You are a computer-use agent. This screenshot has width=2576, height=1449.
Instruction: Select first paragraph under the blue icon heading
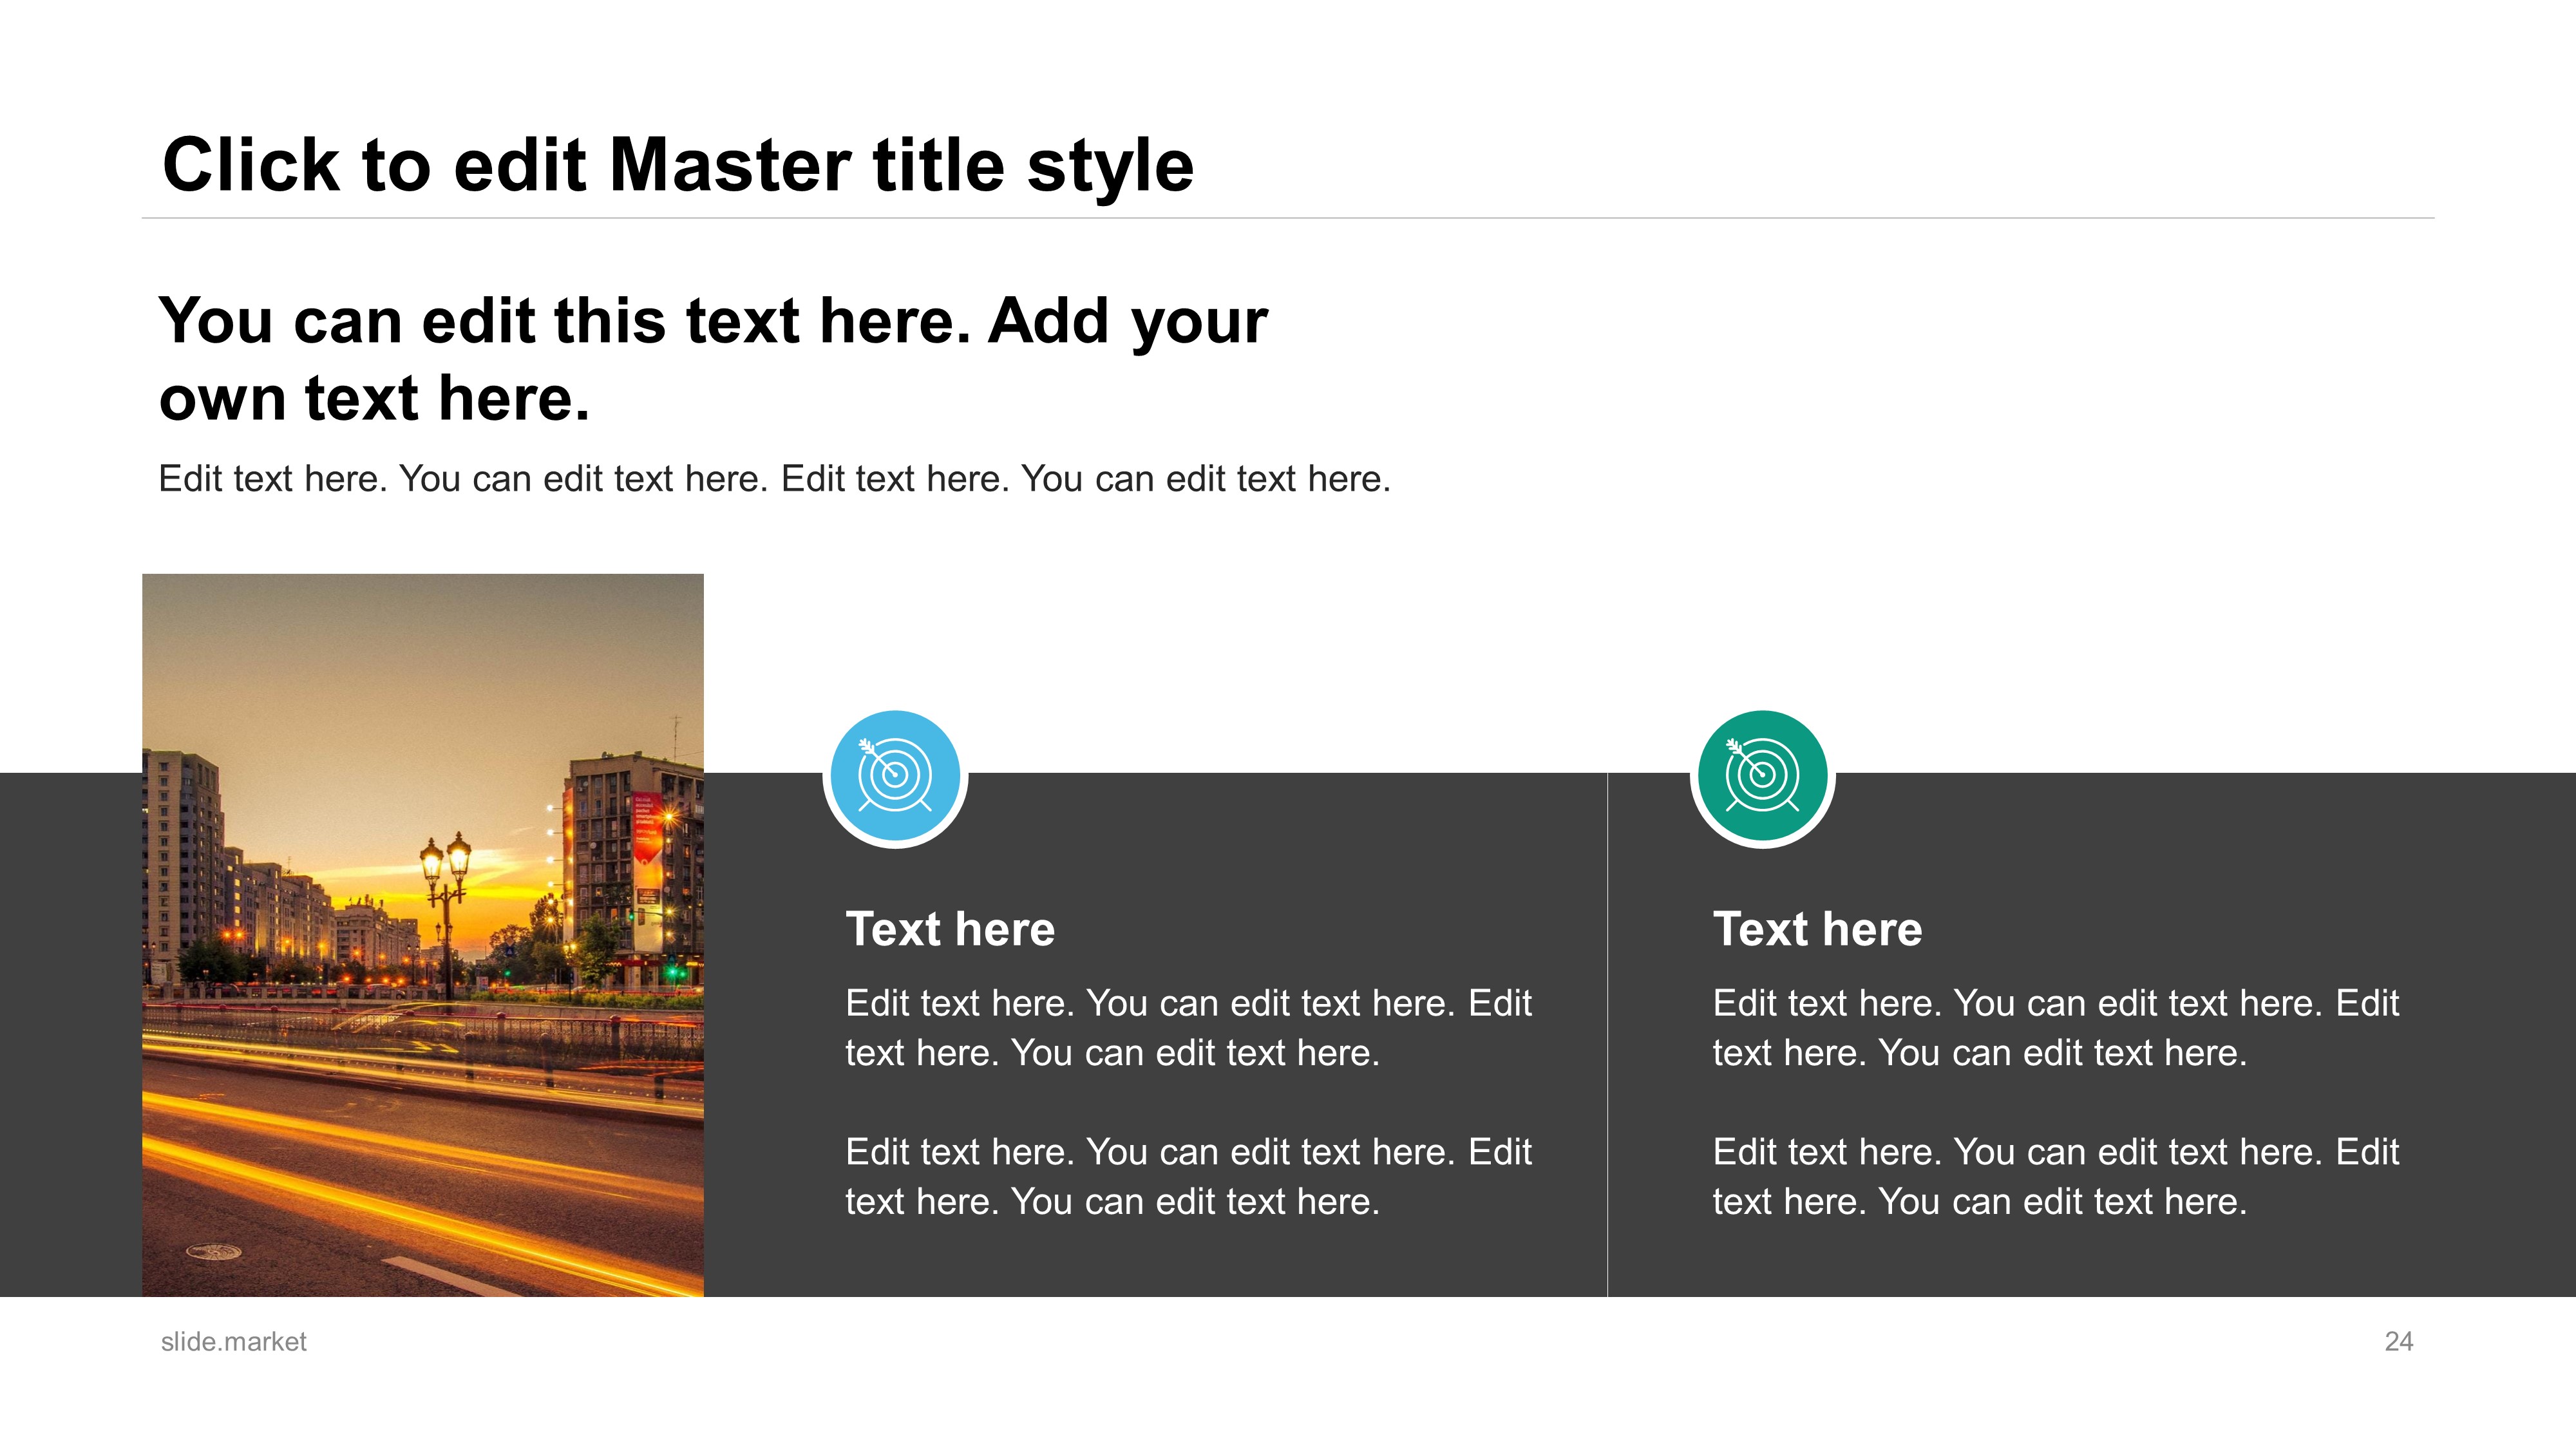1189,1027
